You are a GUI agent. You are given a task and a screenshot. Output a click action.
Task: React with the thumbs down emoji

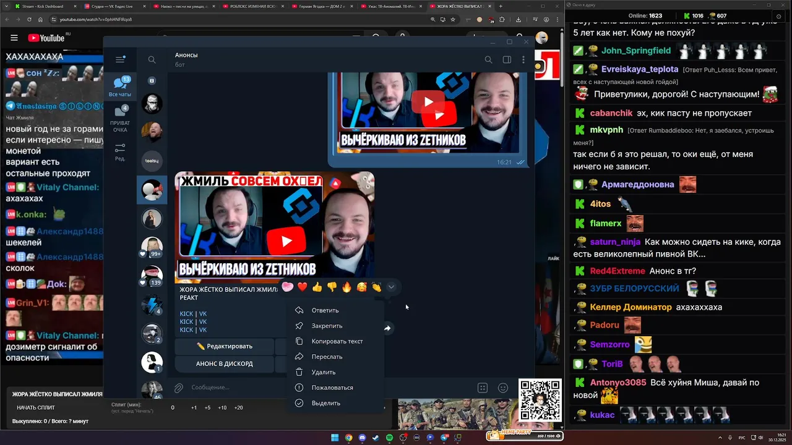[332, 287]
